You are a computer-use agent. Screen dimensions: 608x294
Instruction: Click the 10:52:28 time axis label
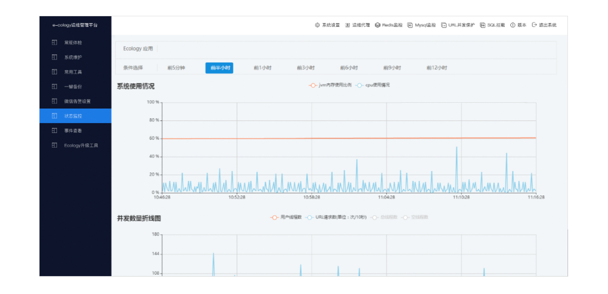[237, 197]
